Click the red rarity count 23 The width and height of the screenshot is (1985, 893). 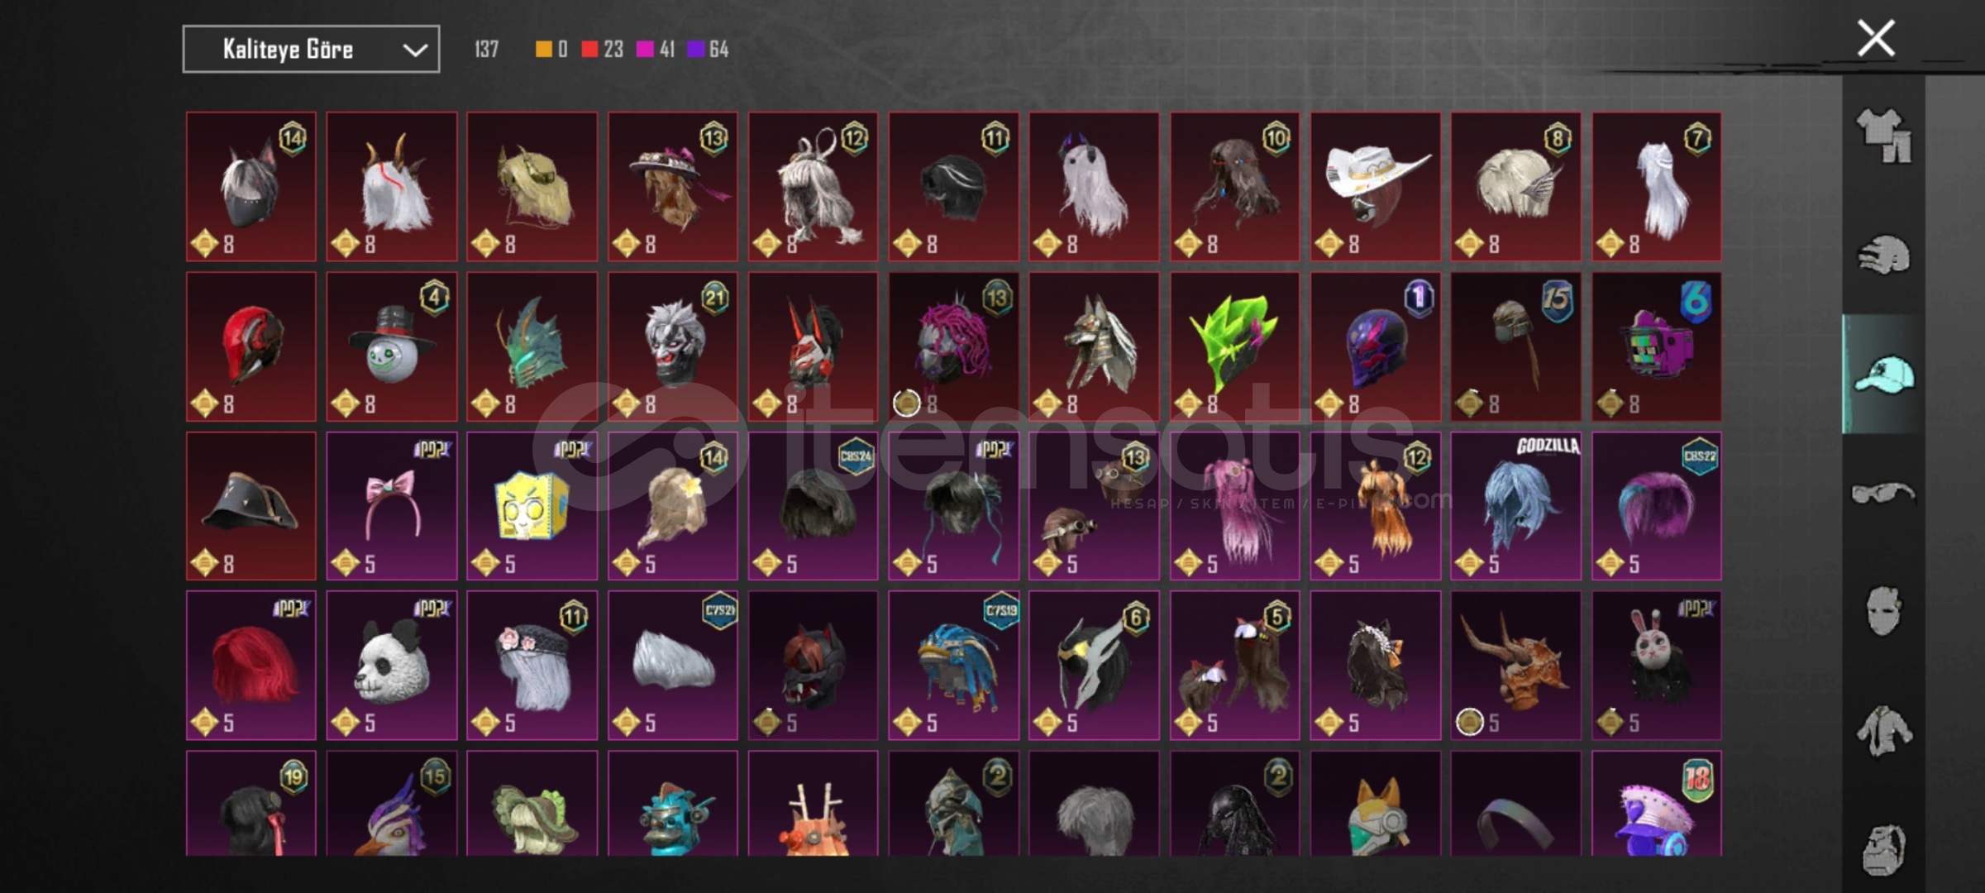point(613,50)
